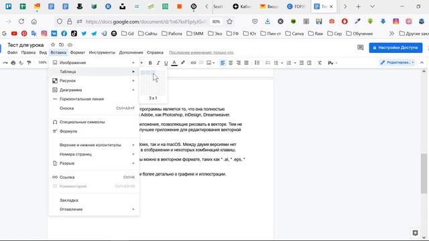Open the Инструменты menu

pyautogui.click(x=102, y=52)
